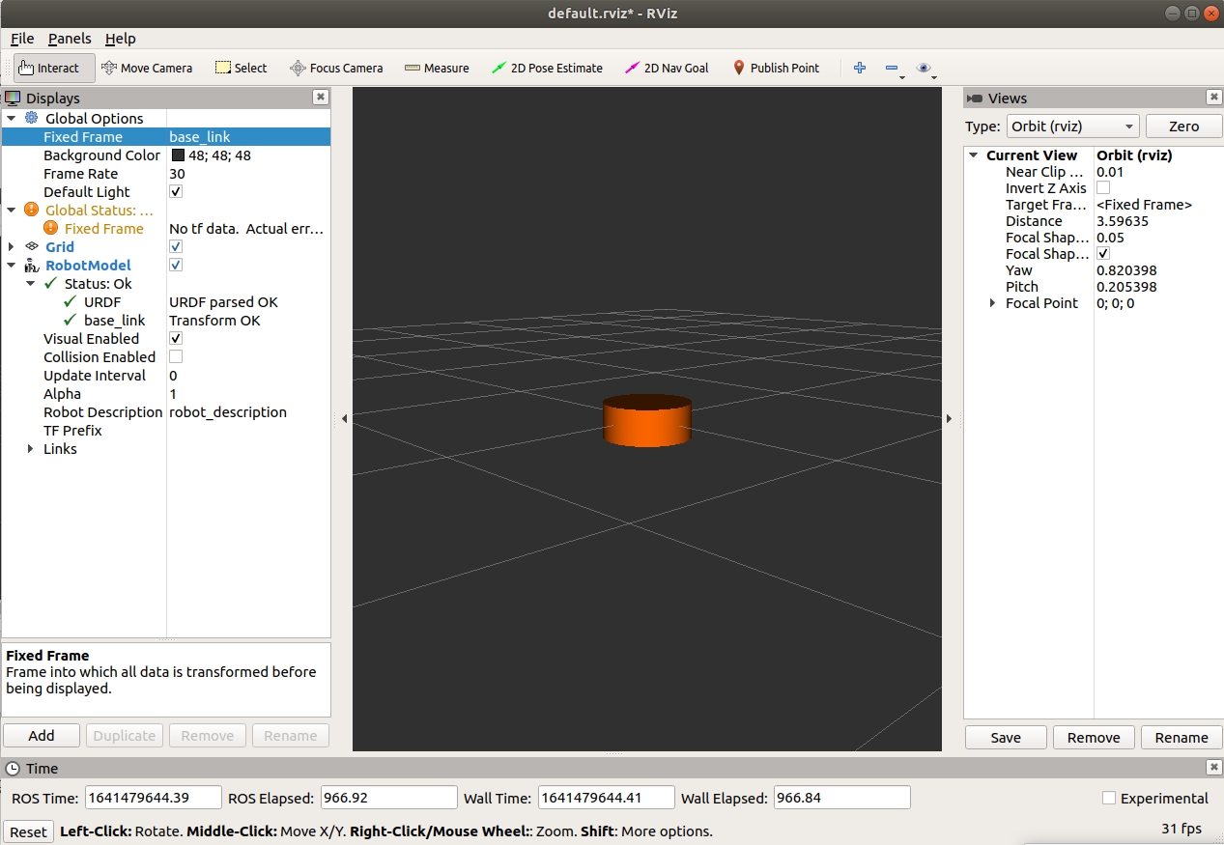1224x845 pixels.
Task: Toggle the Grid display checkbox
Action: pyautogui.click(x=176, y=246)
